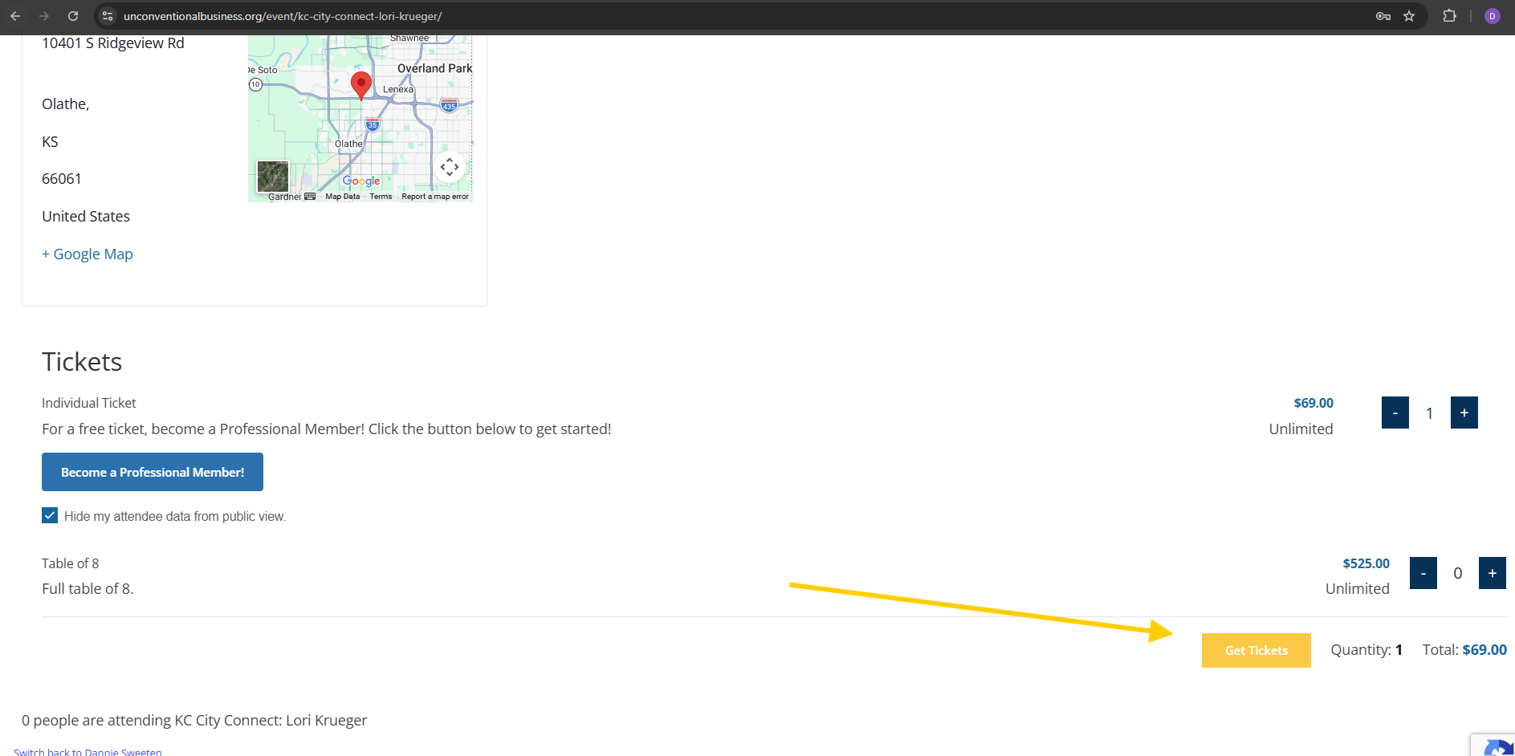Viewport: 1515px width, 756px height.
Task: Bookmark this page with star icon
Action: [1409, 16]
